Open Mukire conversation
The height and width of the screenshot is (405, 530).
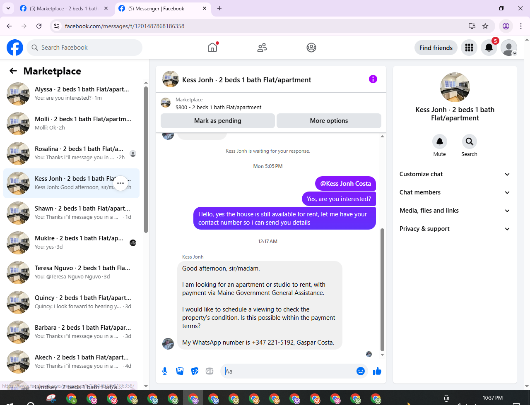point(71,243)
